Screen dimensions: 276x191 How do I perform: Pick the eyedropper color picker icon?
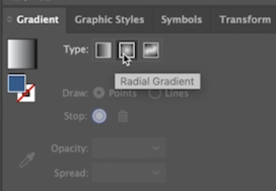[27, 160]
